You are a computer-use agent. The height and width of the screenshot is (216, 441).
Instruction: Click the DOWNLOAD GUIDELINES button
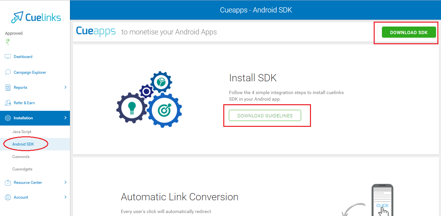265,115
